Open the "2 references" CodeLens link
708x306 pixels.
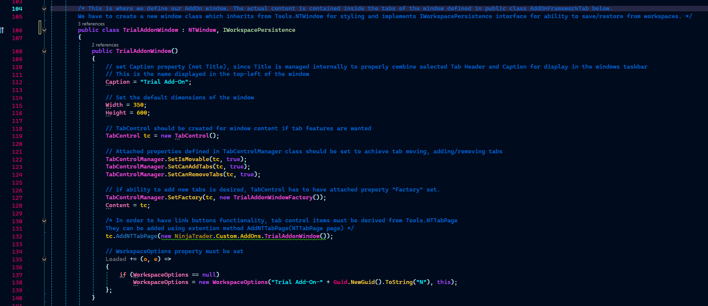click(x=105, y=45)
